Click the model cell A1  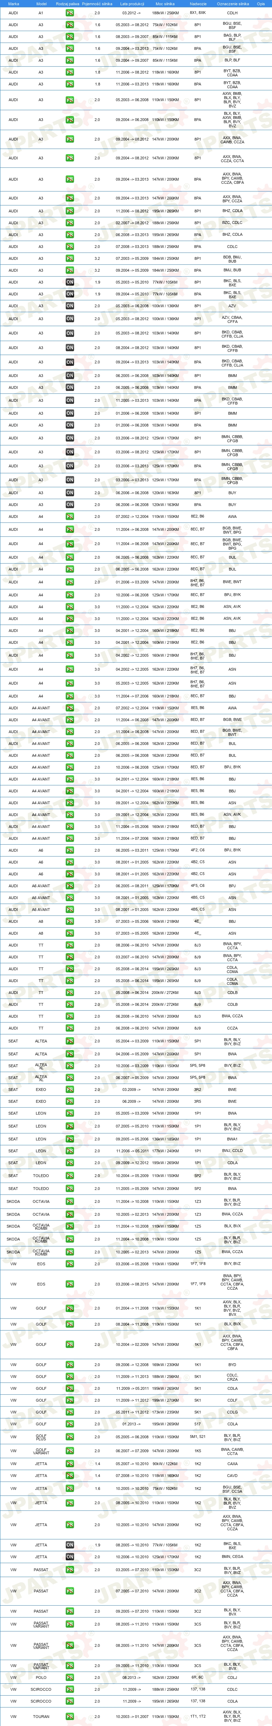point(41,13)
